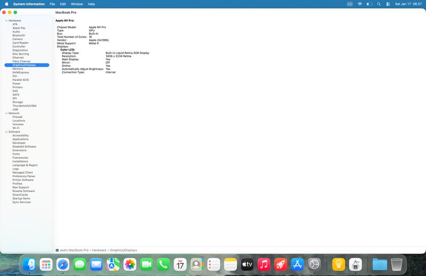
Task: Open Messages app in the Dock
Action: (79, 264)
